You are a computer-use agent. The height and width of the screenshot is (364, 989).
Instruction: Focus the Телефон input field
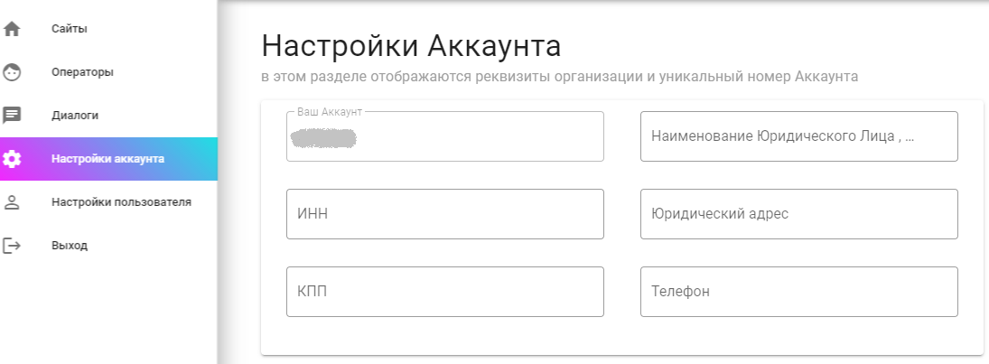[x=798, y=292]
